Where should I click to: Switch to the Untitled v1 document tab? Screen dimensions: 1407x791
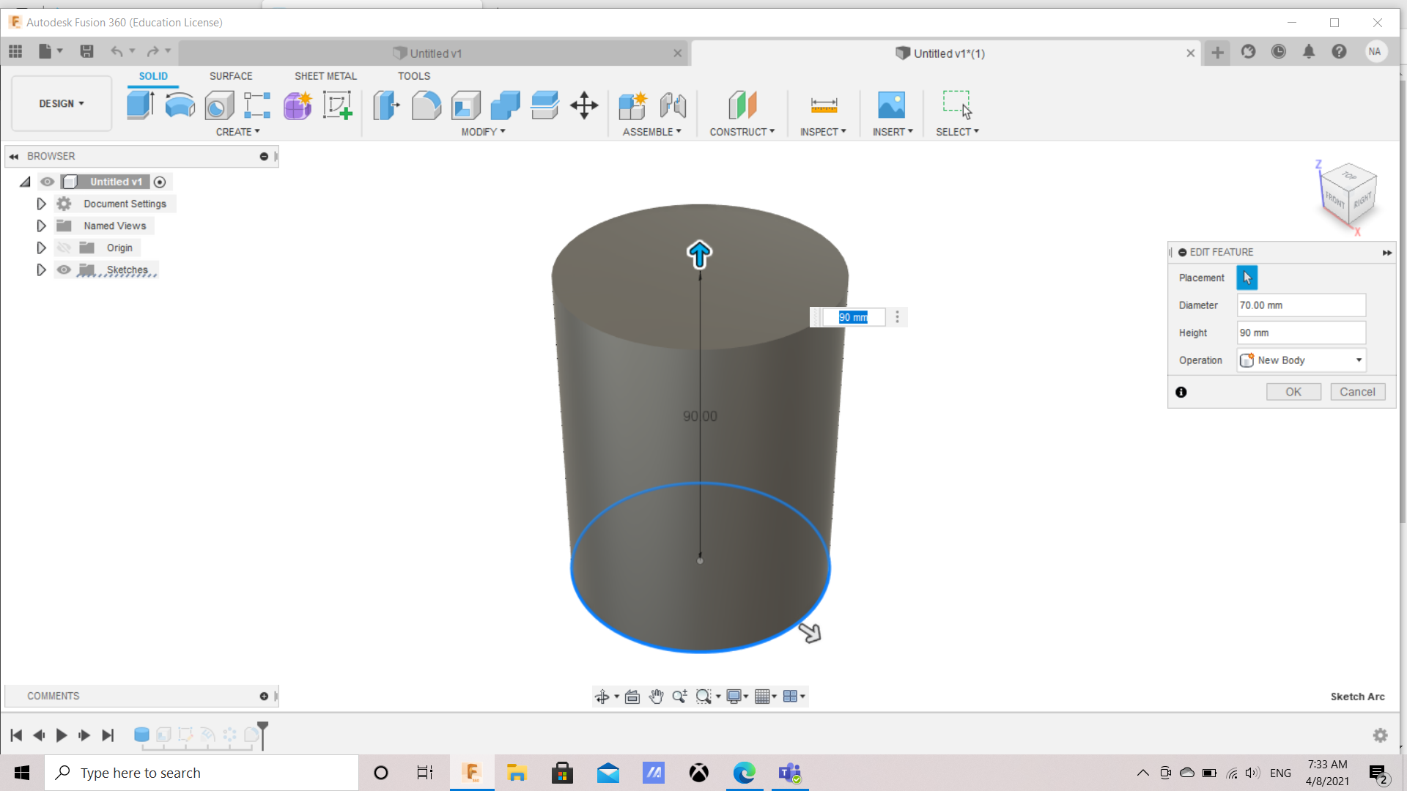(432, 53)
